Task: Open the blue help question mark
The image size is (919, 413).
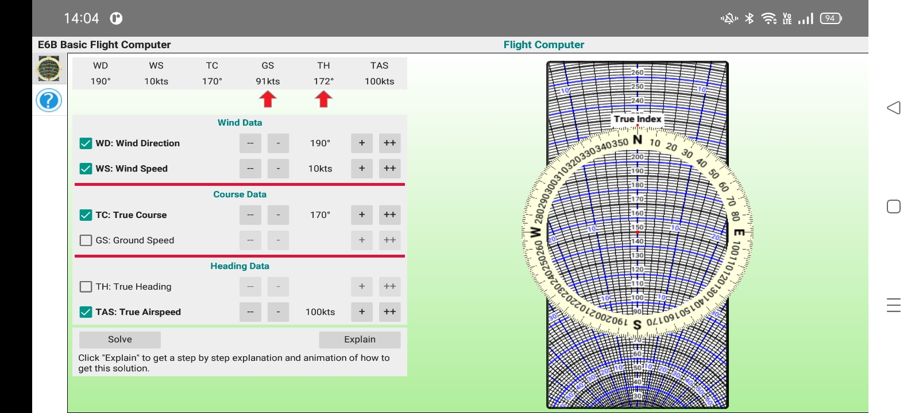Action: point(49,100)
